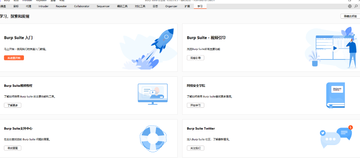Click the search magnifier icon

356,6
